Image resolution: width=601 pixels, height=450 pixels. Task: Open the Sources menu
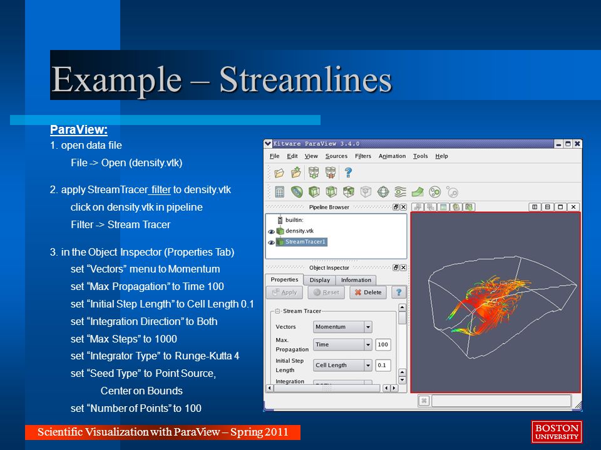336,156
